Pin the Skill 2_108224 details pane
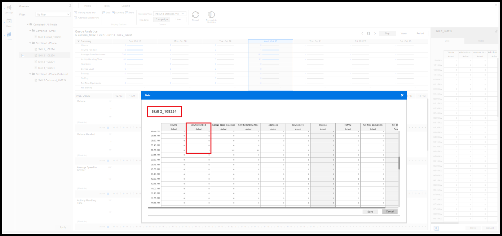 coord(496,31)
